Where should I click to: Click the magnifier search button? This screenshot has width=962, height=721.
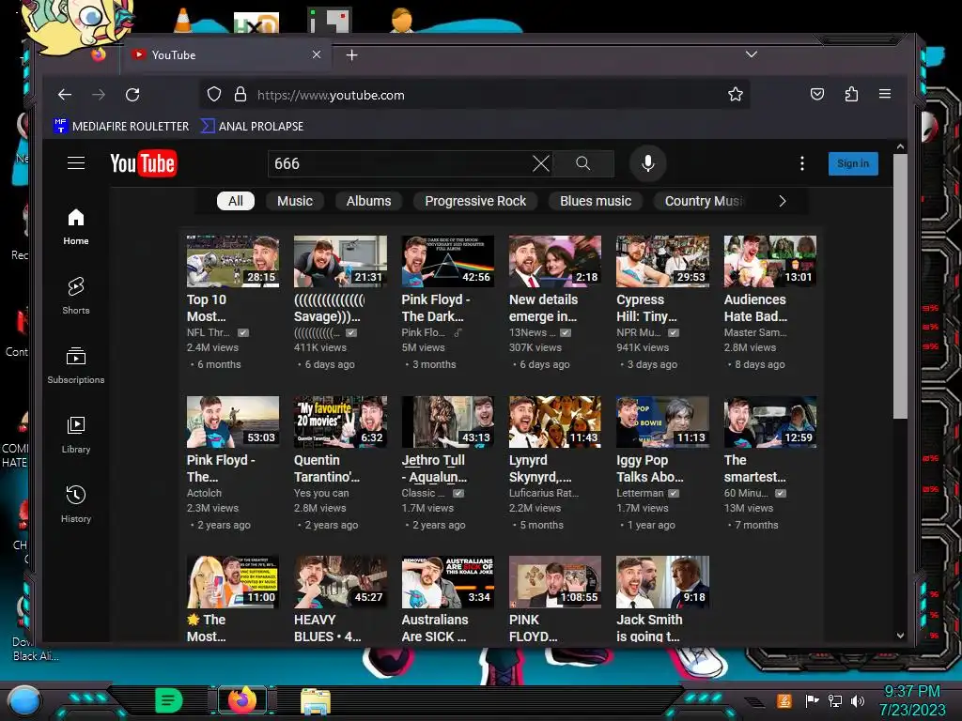coord(582,163)
